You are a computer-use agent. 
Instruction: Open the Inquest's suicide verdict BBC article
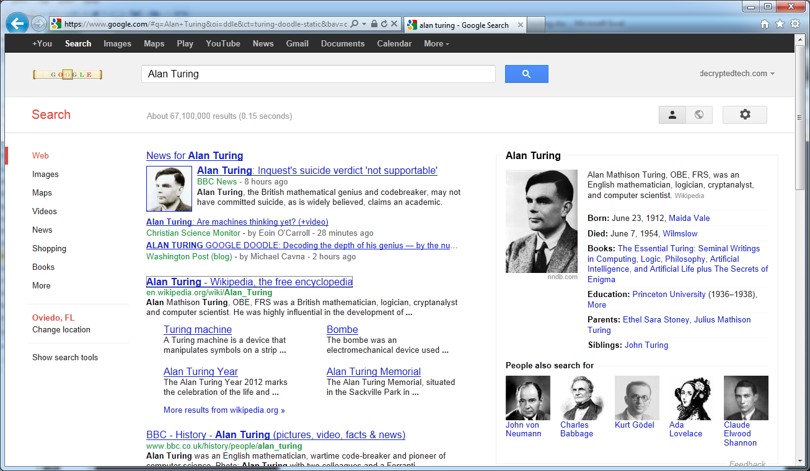coord(317,171)
